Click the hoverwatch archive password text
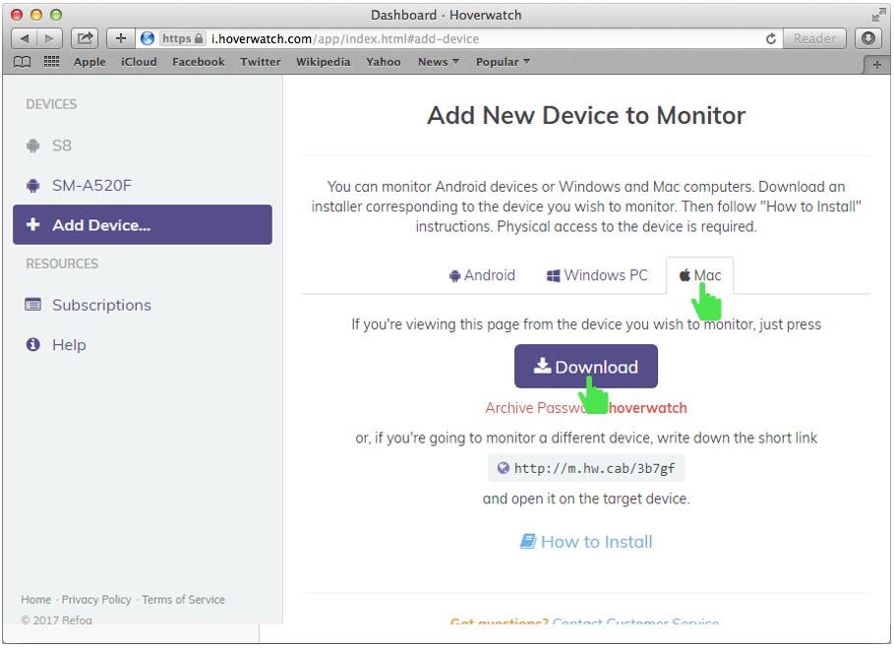Screen dimensions: 894x648 648,408
